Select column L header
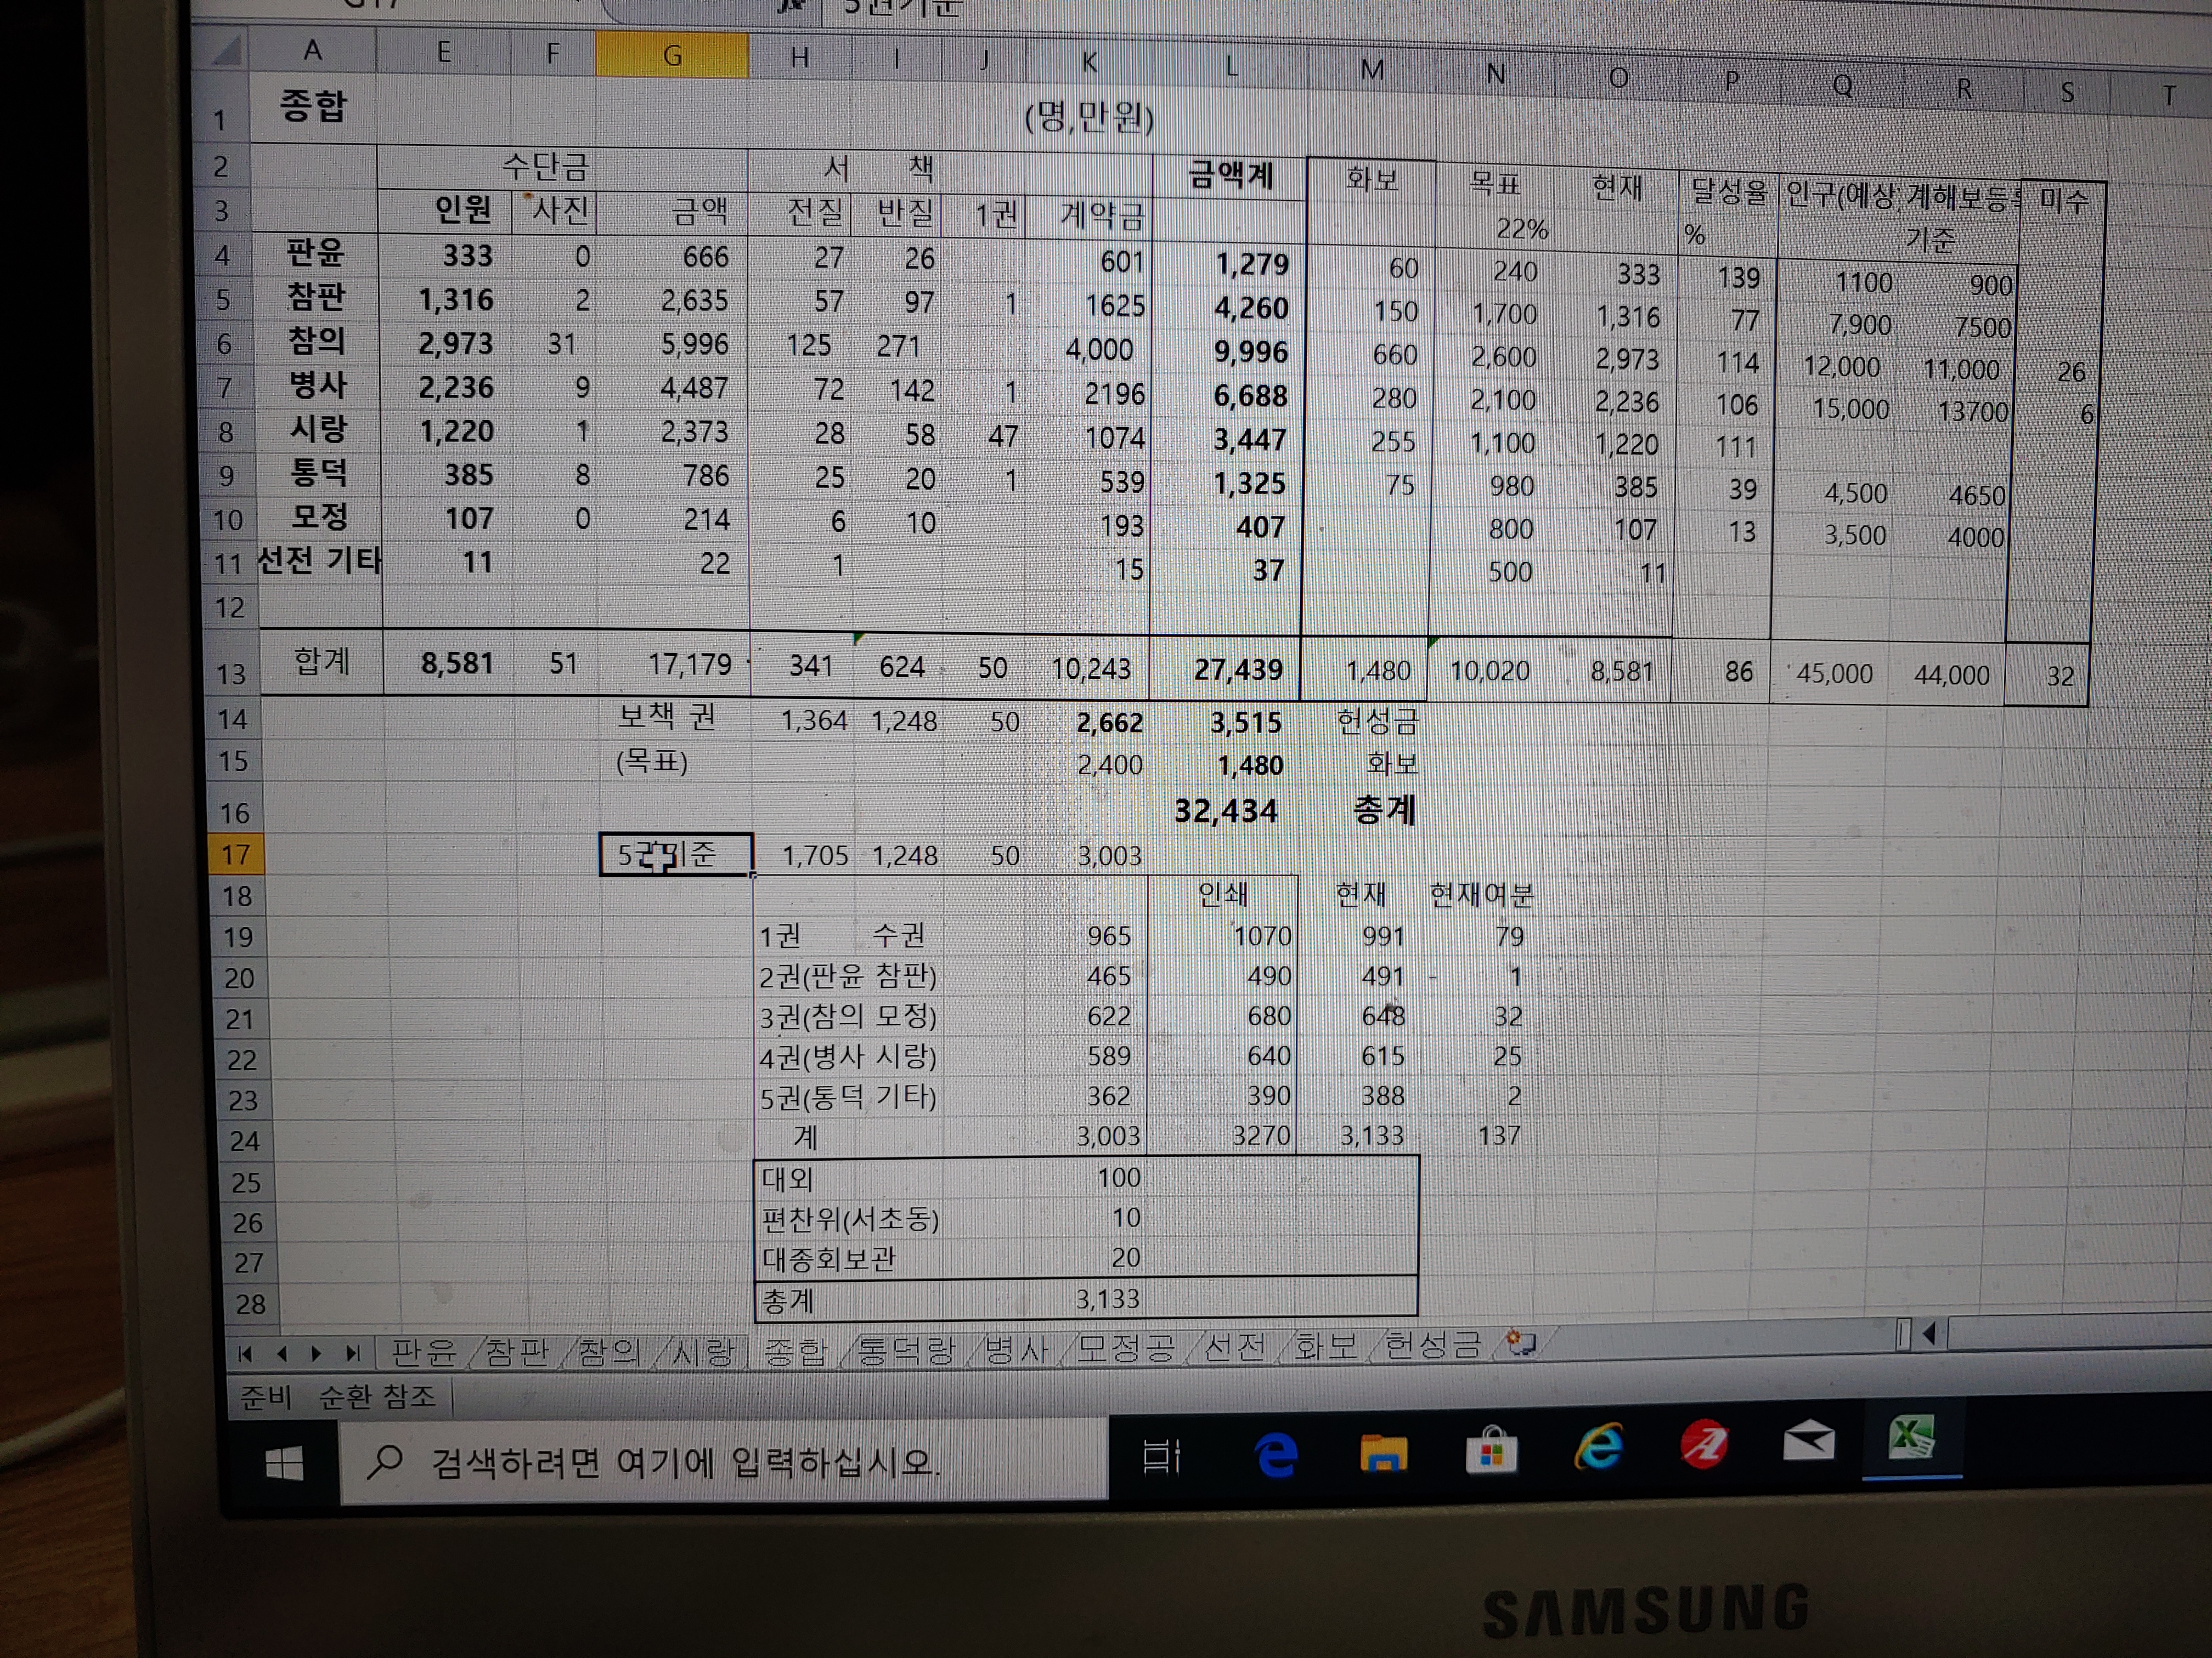The width and height of the screenshot is (2212, 1658). (1231, 67)
